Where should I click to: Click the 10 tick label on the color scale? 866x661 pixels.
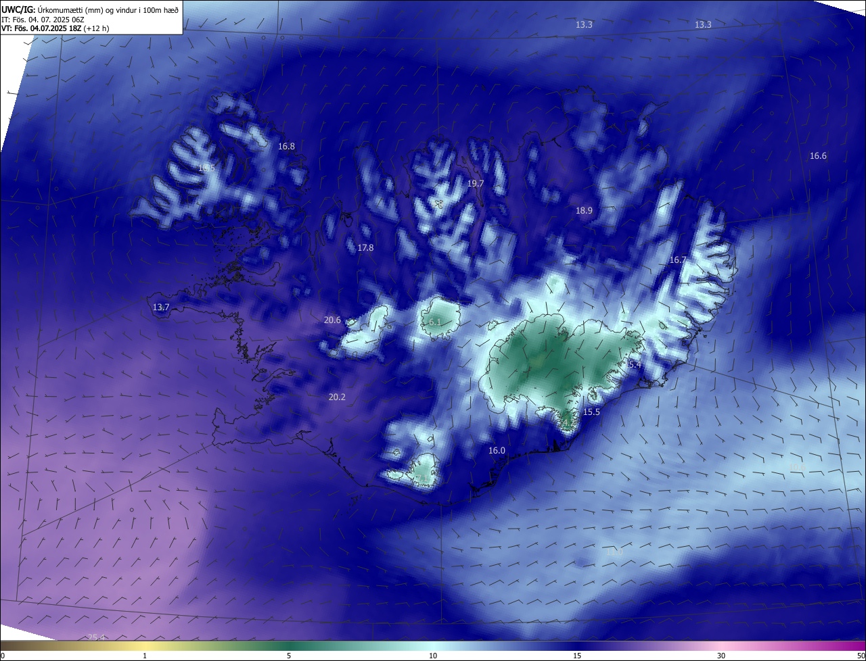tap(433, 656)
